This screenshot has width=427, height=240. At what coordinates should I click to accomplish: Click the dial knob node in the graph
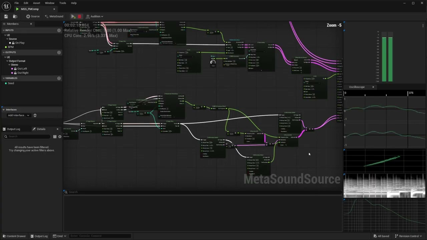click(x=213, y=62)
